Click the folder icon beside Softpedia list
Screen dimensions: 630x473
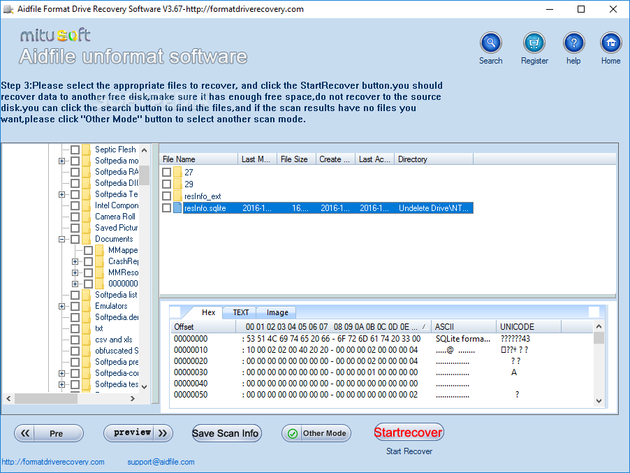click(x=87, y=295)
